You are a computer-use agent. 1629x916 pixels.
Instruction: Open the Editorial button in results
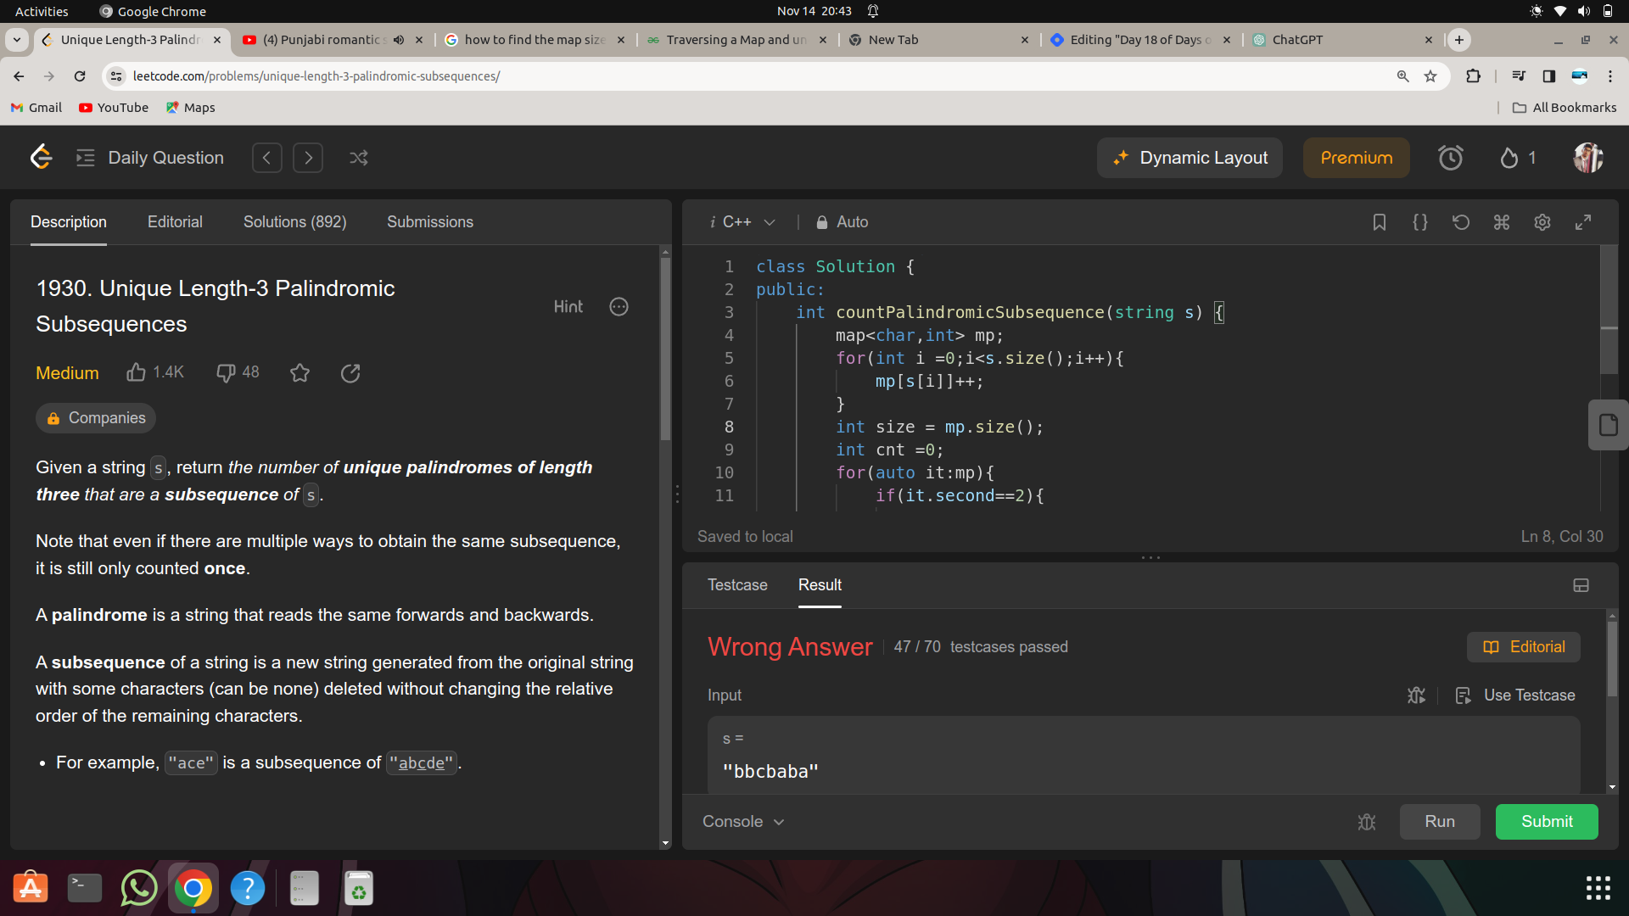tap(1524, 647)
